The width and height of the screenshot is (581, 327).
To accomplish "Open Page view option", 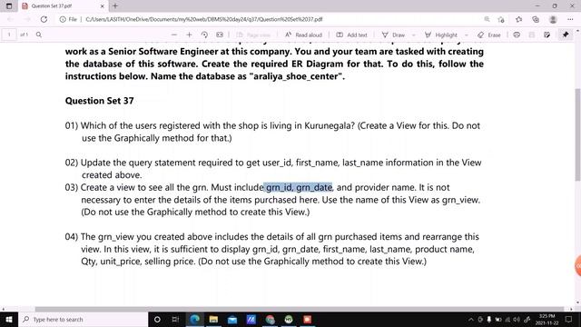I will coord(253,35).
